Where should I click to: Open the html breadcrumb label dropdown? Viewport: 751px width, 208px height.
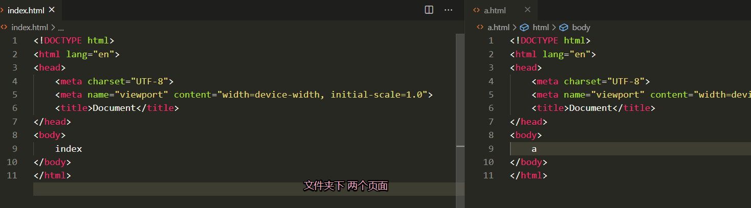541,28
